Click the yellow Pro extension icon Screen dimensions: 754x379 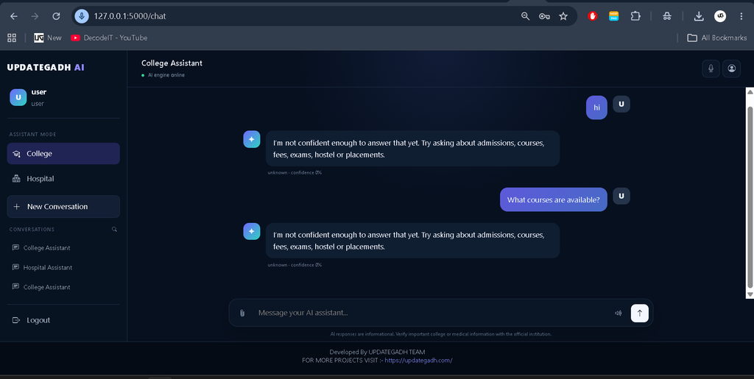[x=613, y=16]
